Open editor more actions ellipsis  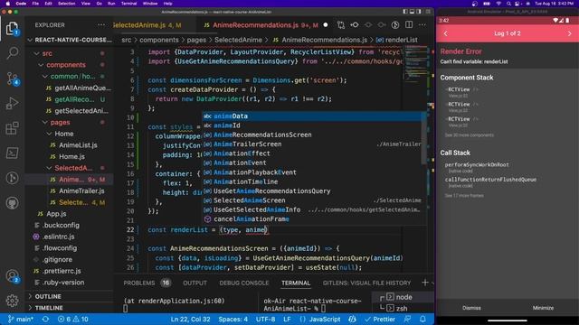[x=422, y=25]
